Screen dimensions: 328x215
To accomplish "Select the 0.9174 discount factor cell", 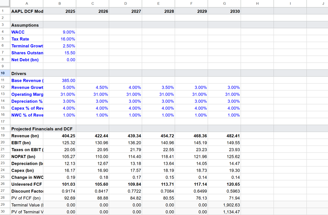I will coord(60,191).
